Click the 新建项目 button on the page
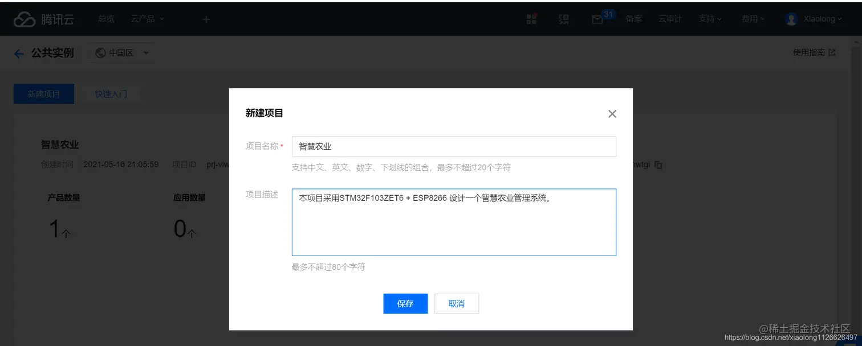 point(44,94)
